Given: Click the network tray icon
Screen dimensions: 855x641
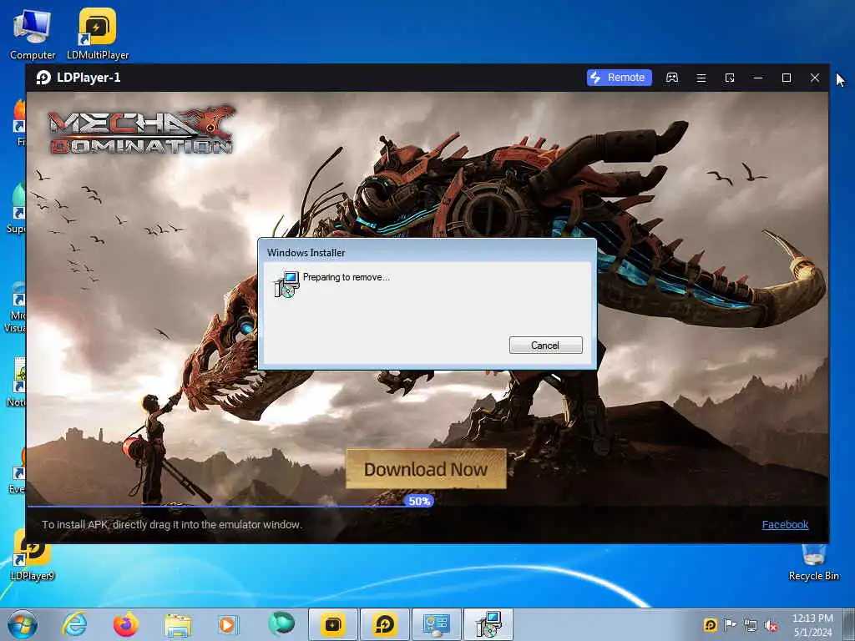Looking at the screenshot, I should click(751, 626).
